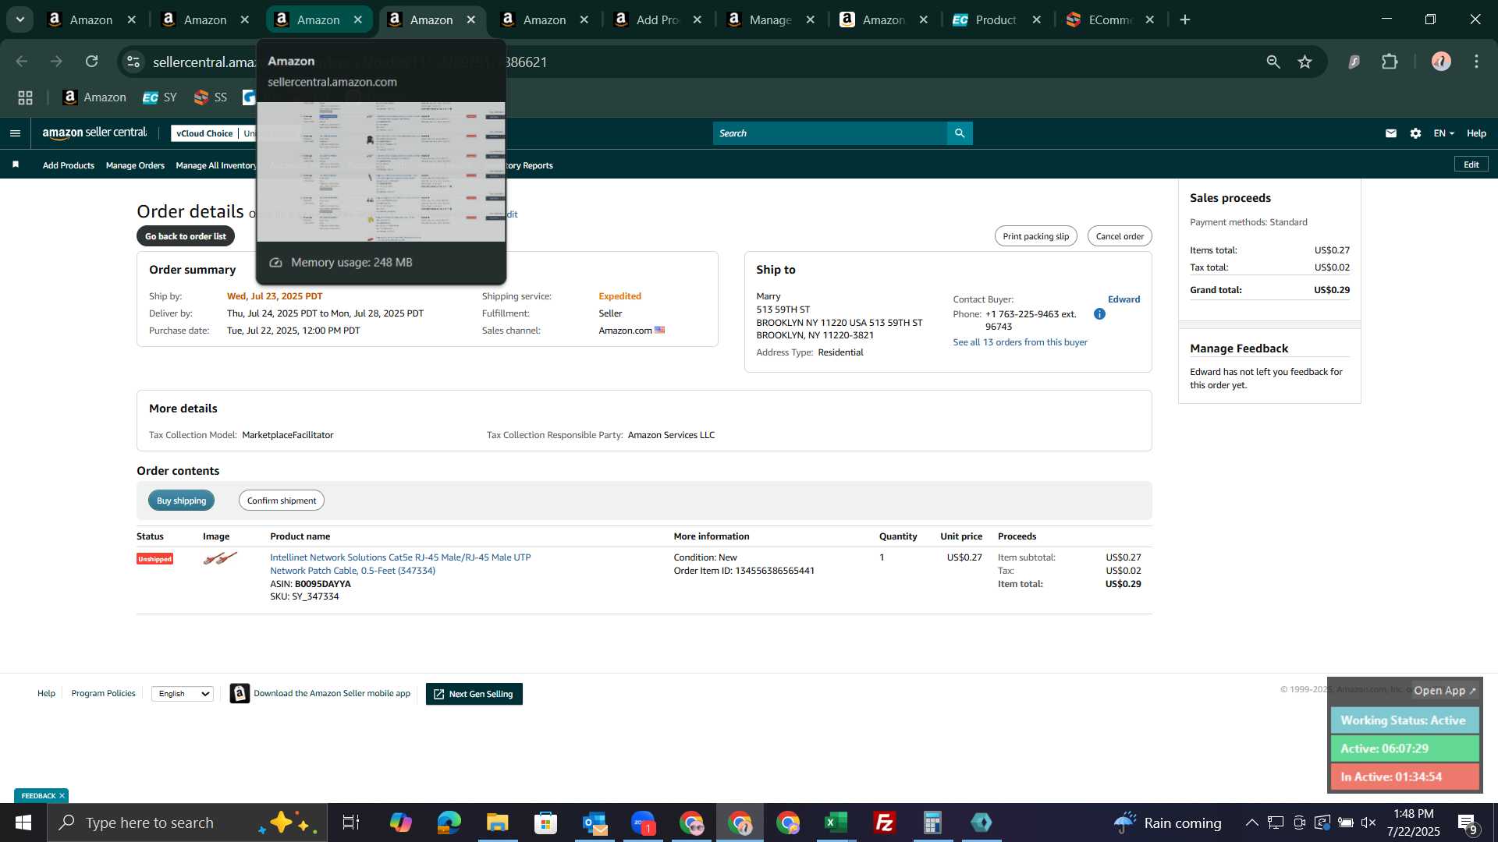Switch to the Manage browser tab
The width and height of the screenshot is (1498, 842).
click(770, 19)
